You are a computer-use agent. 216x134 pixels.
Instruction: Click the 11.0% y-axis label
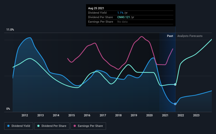tap(10, 30)
